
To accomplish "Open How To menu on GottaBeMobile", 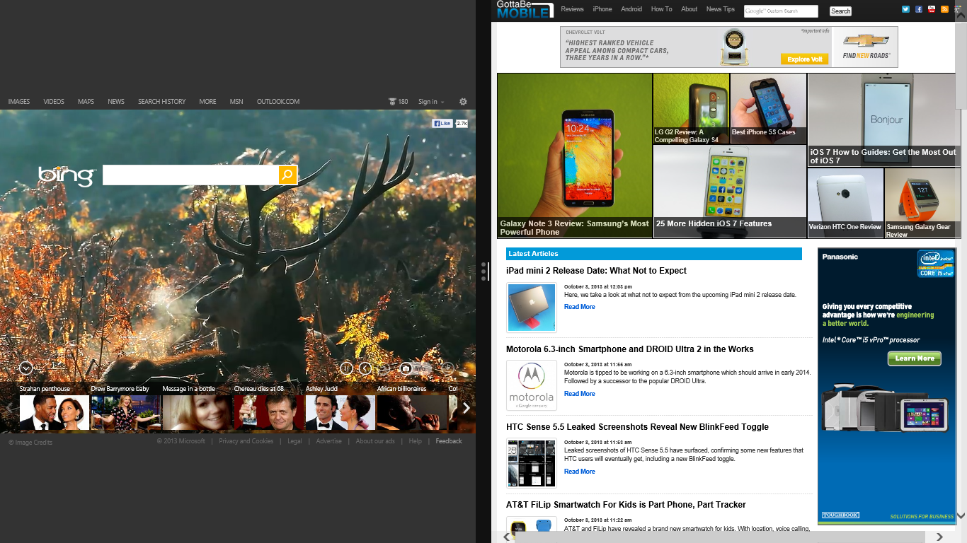I will point(662,9).
